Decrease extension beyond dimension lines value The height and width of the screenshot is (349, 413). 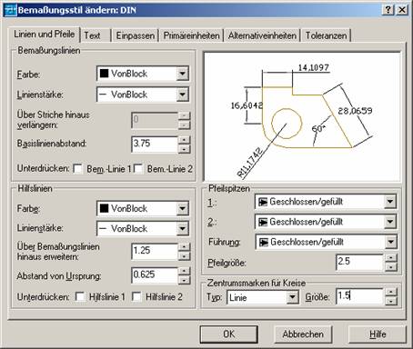point(184,255)
